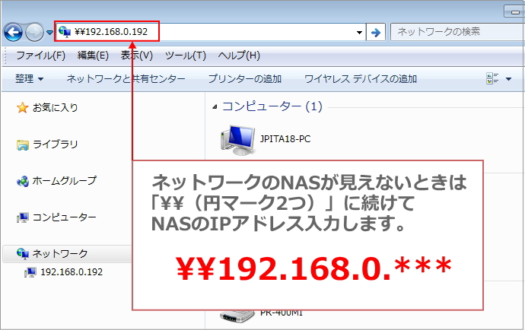
Task: Open the 表示(V) menu
Action: 137,56
